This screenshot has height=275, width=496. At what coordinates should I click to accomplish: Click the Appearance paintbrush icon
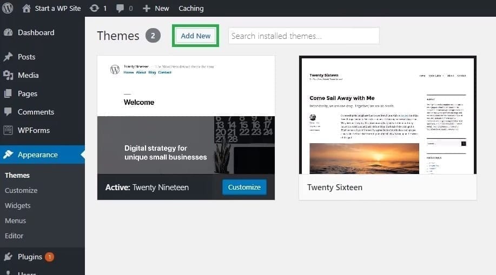pyautogui.click(x=8, y=155)
